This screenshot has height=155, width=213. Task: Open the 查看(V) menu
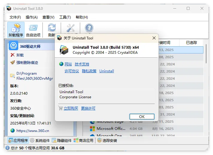pyautogui.click(x=48, y=17)
